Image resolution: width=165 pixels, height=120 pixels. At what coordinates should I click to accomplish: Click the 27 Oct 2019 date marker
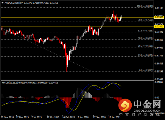[53, 117]
